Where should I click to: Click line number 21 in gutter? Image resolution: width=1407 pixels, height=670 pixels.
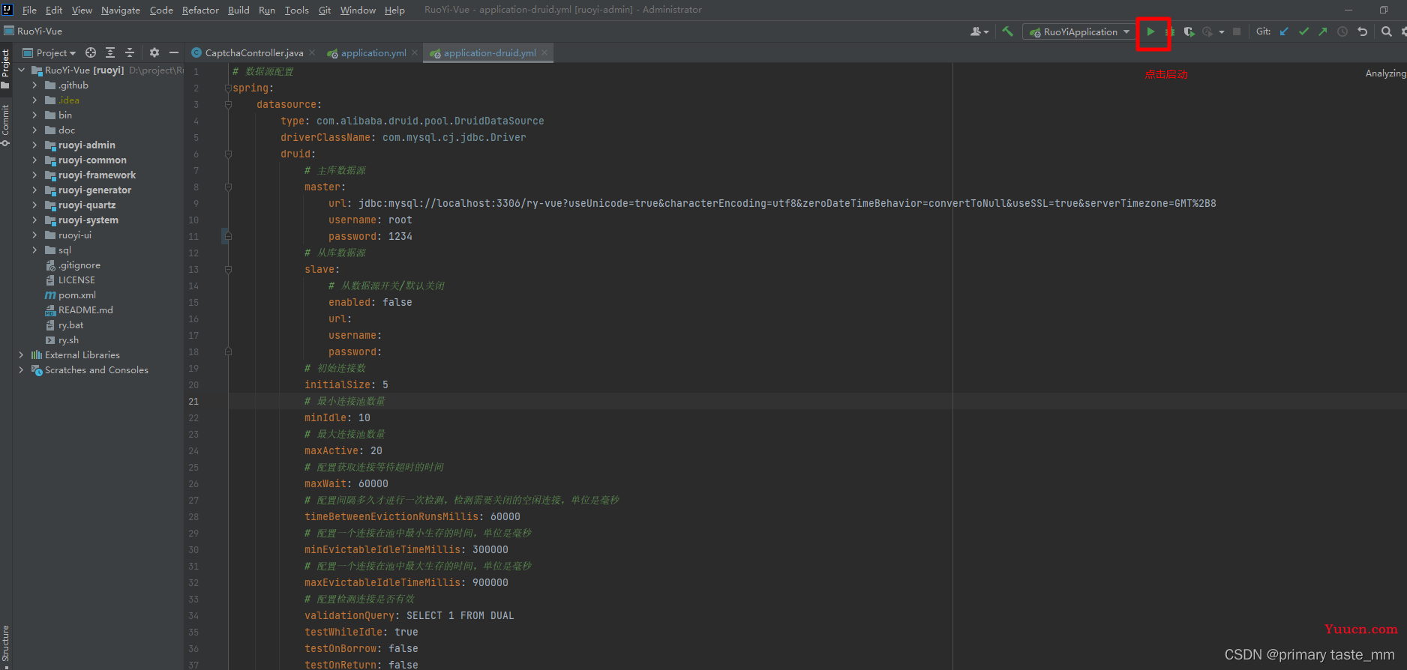click(x=193, y=401)
